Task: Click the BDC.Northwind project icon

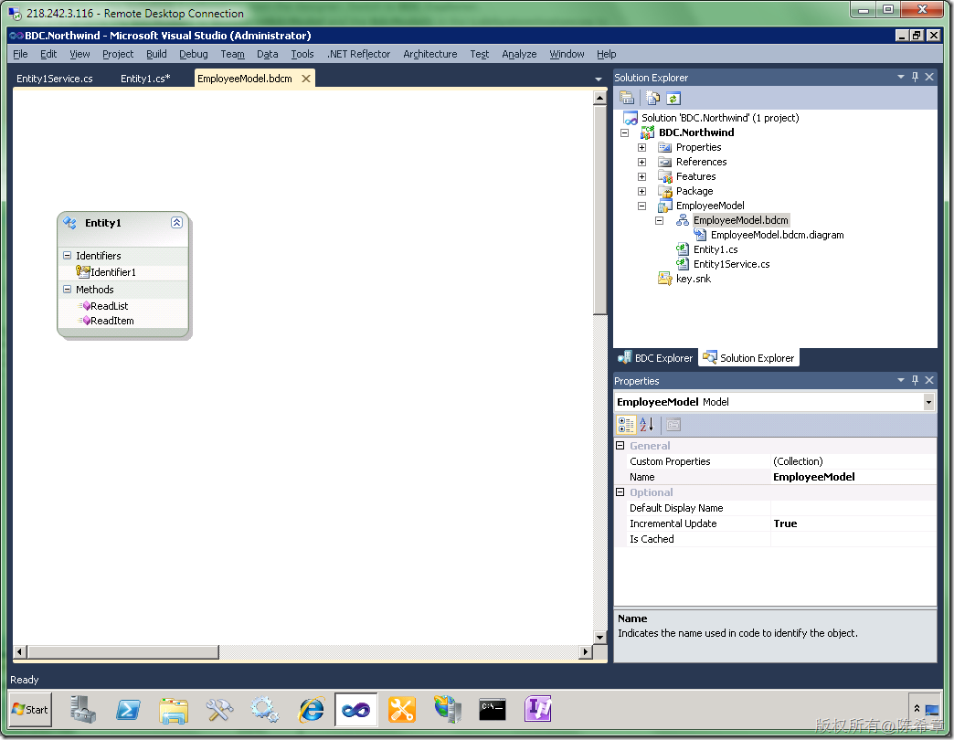Action: (x=647, y=132)
